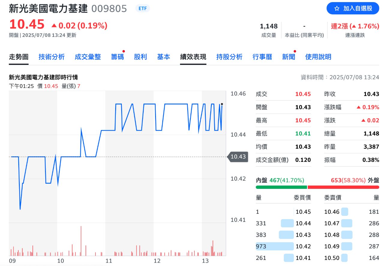The height and width of the screenshot is (266, 384).
Task: Click the 昨量 value 3,387
Action: 371,147
